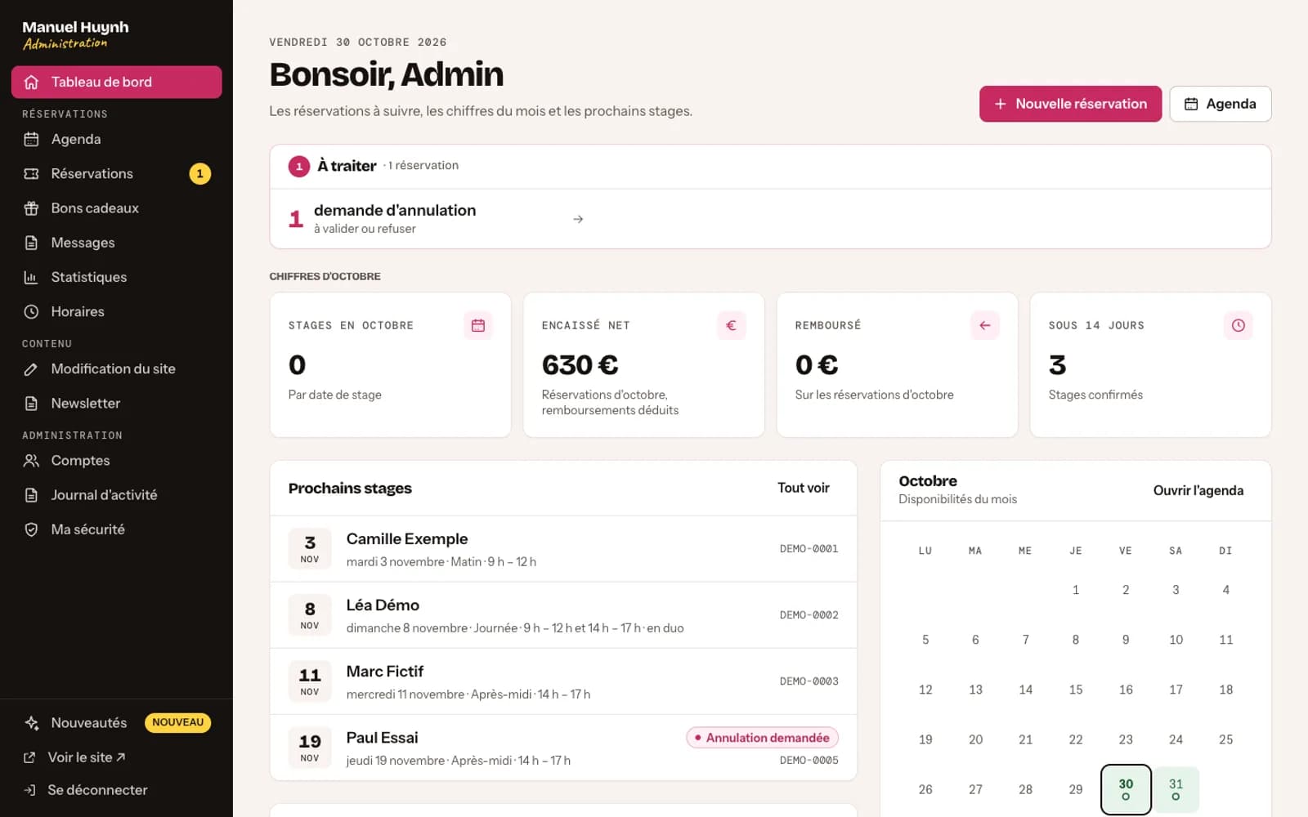
Task: Click the Ouvrir l'agenda link
Action: [x=1198, y=490]
